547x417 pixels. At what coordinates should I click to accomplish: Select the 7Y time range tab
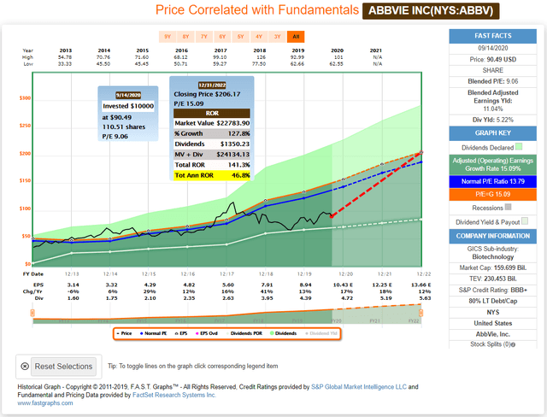coord(203,37)
